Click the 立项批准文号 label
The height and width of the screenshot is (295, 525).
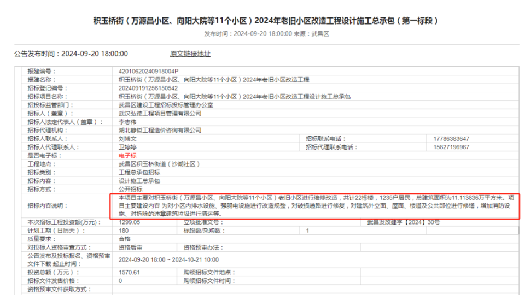[203, 222]
